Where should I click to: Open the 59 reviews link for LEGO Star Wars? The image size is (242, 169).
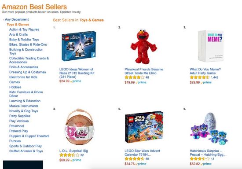(x=147, y=159)
